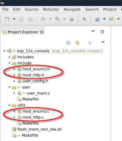Click the Collapse All icon in Project Explorer
This screenshot has height=141, width=122.
tap(68, 43)
